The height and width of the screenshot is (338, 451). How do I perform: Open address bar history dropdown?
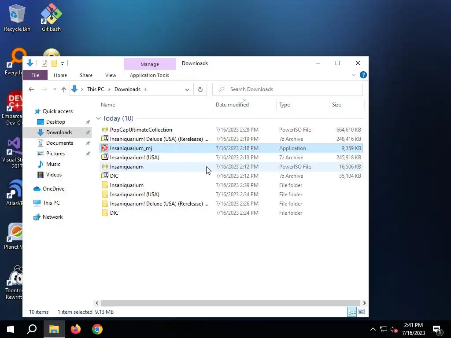tap(187, 89)
